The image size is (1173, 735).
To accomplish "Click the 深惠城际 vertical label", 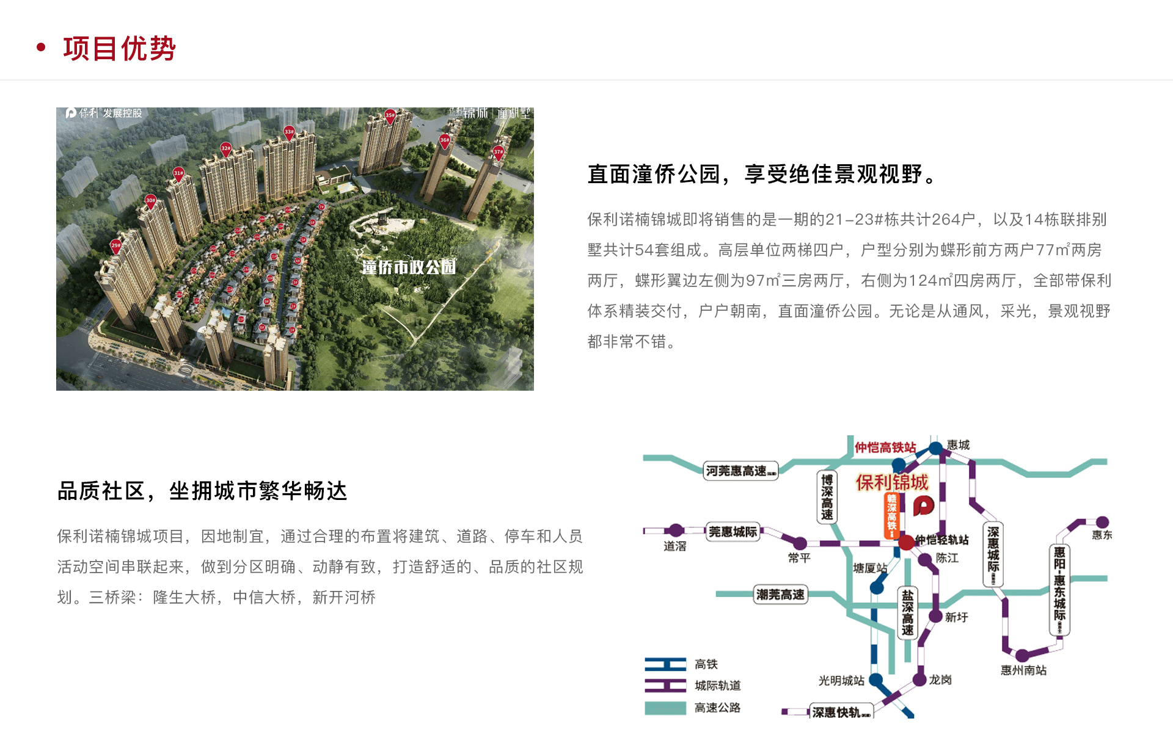I will point(993,555).
